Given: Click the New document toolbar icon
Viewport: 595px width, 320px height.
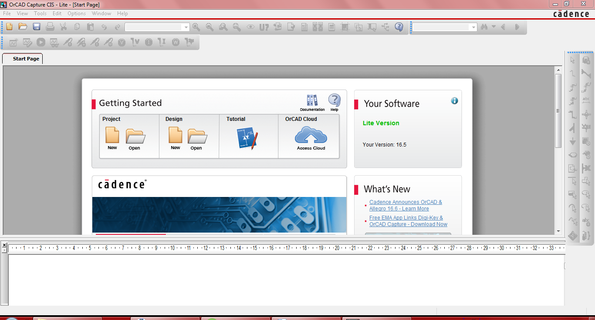Looking at the screenshot, I should (10, 27).
